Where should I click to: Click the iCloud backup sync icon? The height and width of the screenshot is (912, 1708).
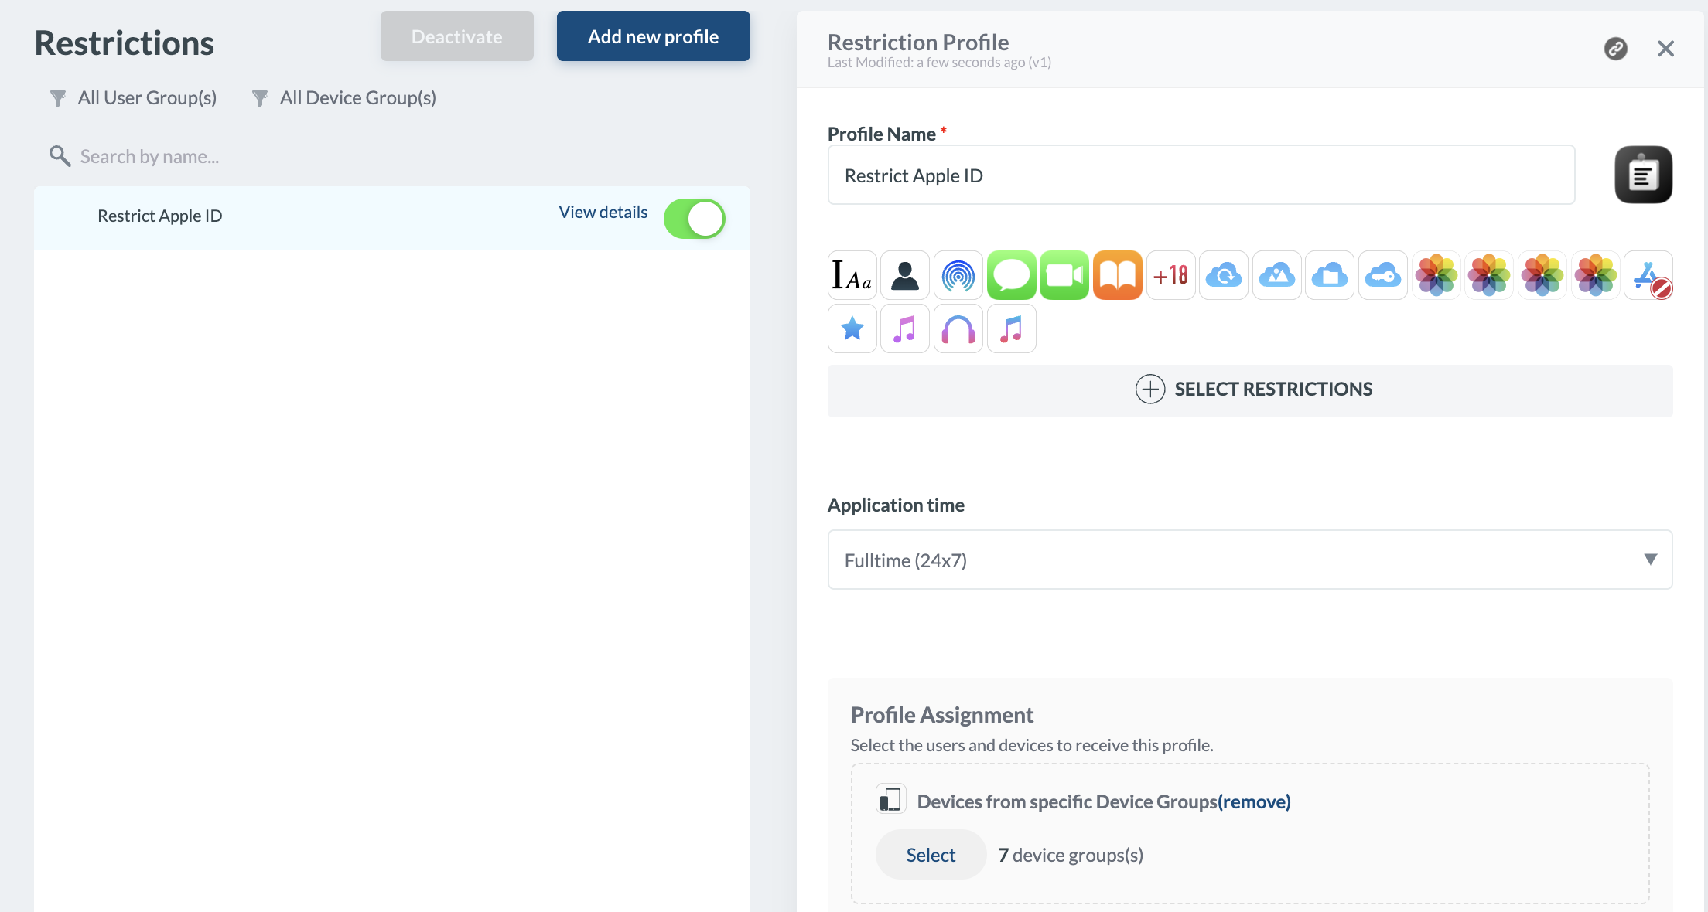[1224, 275]
